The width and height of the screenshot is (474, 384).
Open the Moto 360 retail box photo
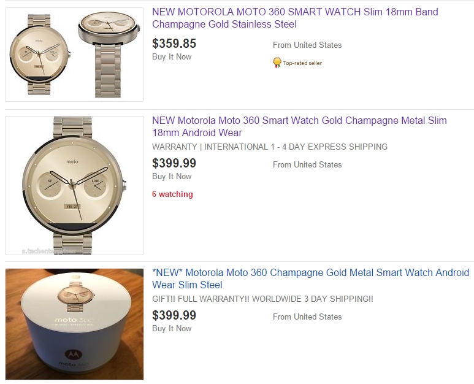74,324
